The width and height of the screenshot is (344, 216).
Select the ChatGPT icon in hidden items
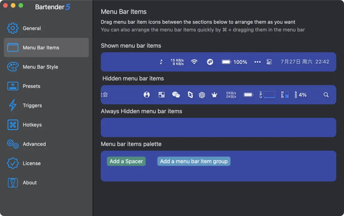pos(202,95)
